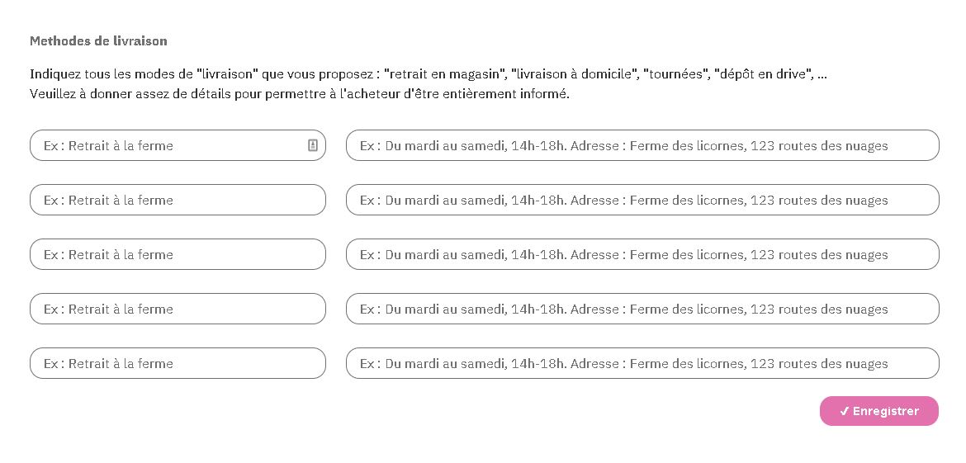Click the fourth delivery details field
This screenshot has width=966, height=463.
(x=642, y=309)
